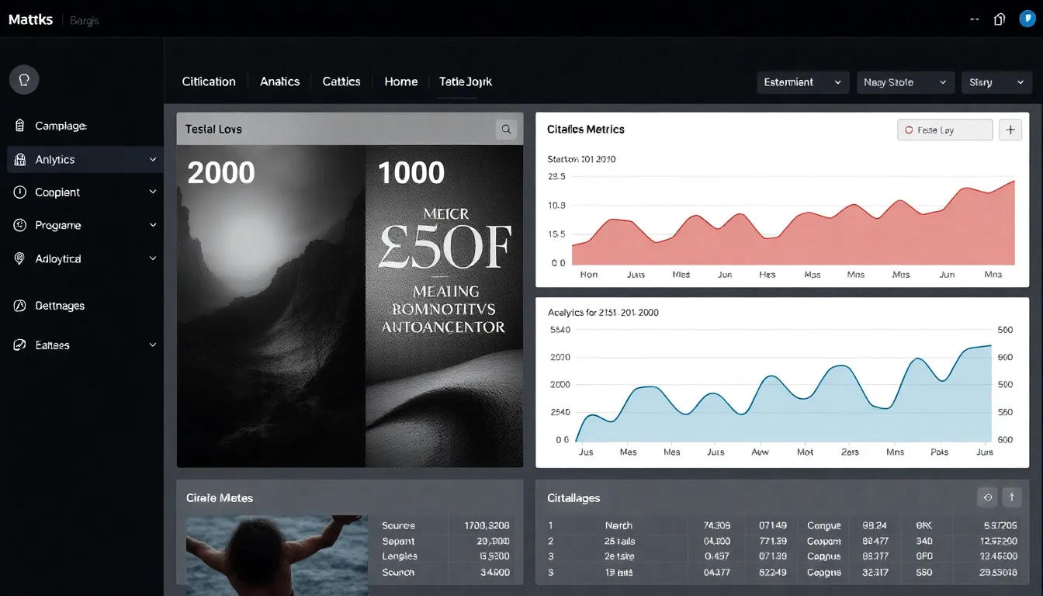Click the up arrow icon in Citallages header
The width and height of the screenshot is (1043, 596).
pyautogui.click(x=1012, y=497)
